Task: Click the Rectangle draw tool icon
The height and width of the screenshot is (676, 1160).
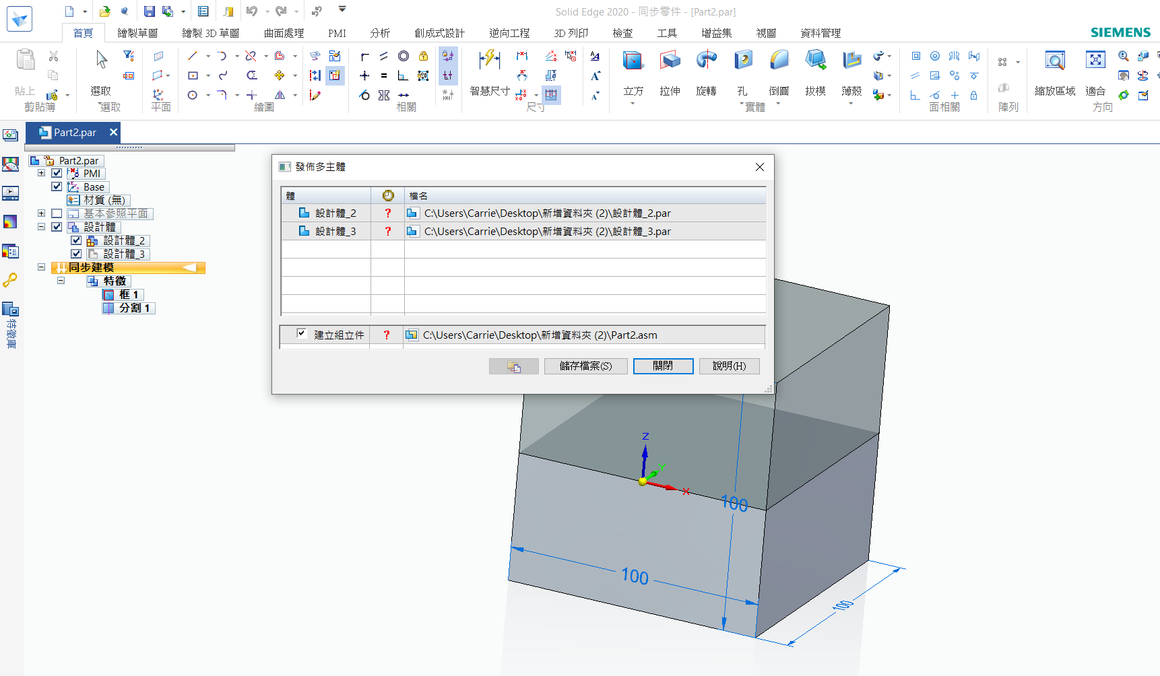Action: click(x=193, y=75)
